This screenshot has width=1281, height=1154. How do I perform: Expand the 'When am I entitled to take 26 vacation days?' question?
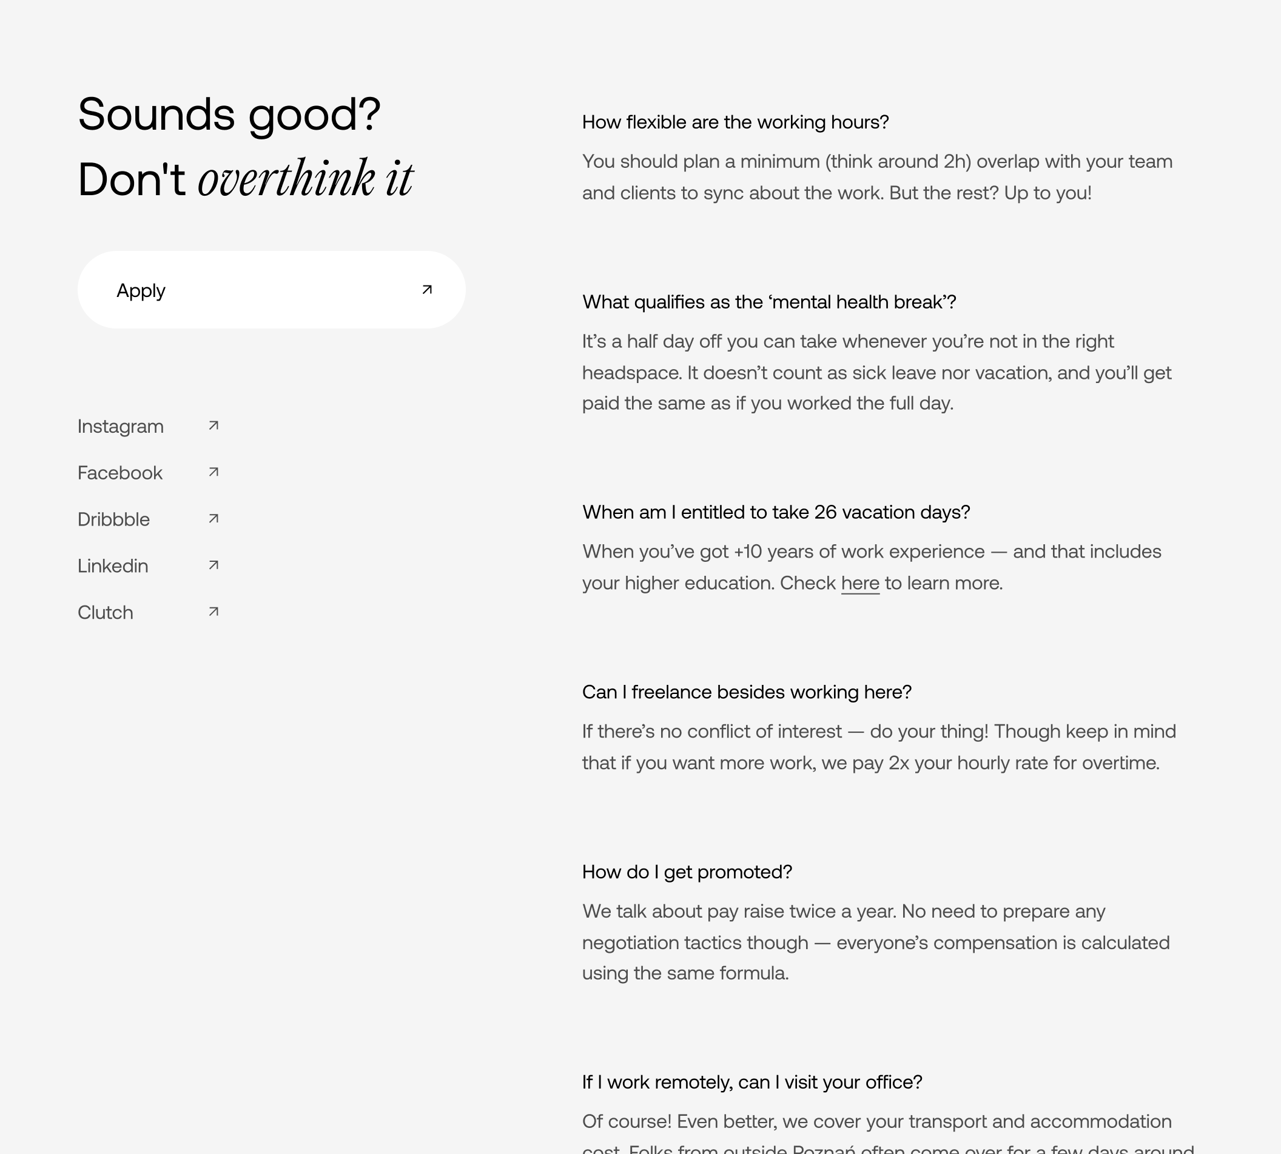click(775, 512)
